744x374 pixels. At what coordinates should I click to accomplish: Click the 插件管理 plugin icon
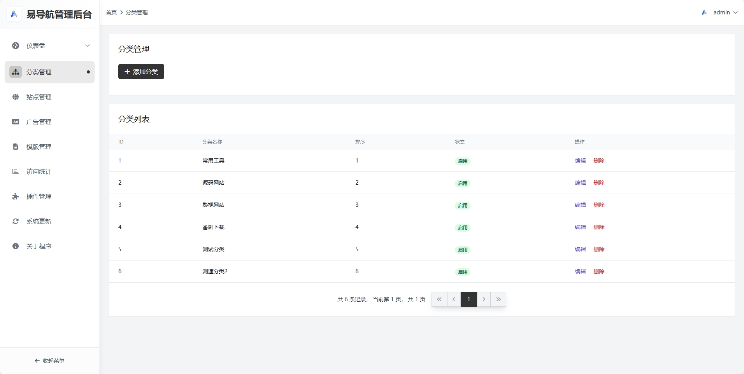pos(15,196)
